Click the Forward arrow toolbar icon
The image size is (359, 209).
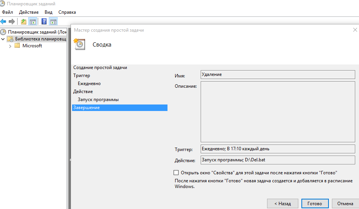[x=12, y=21]
